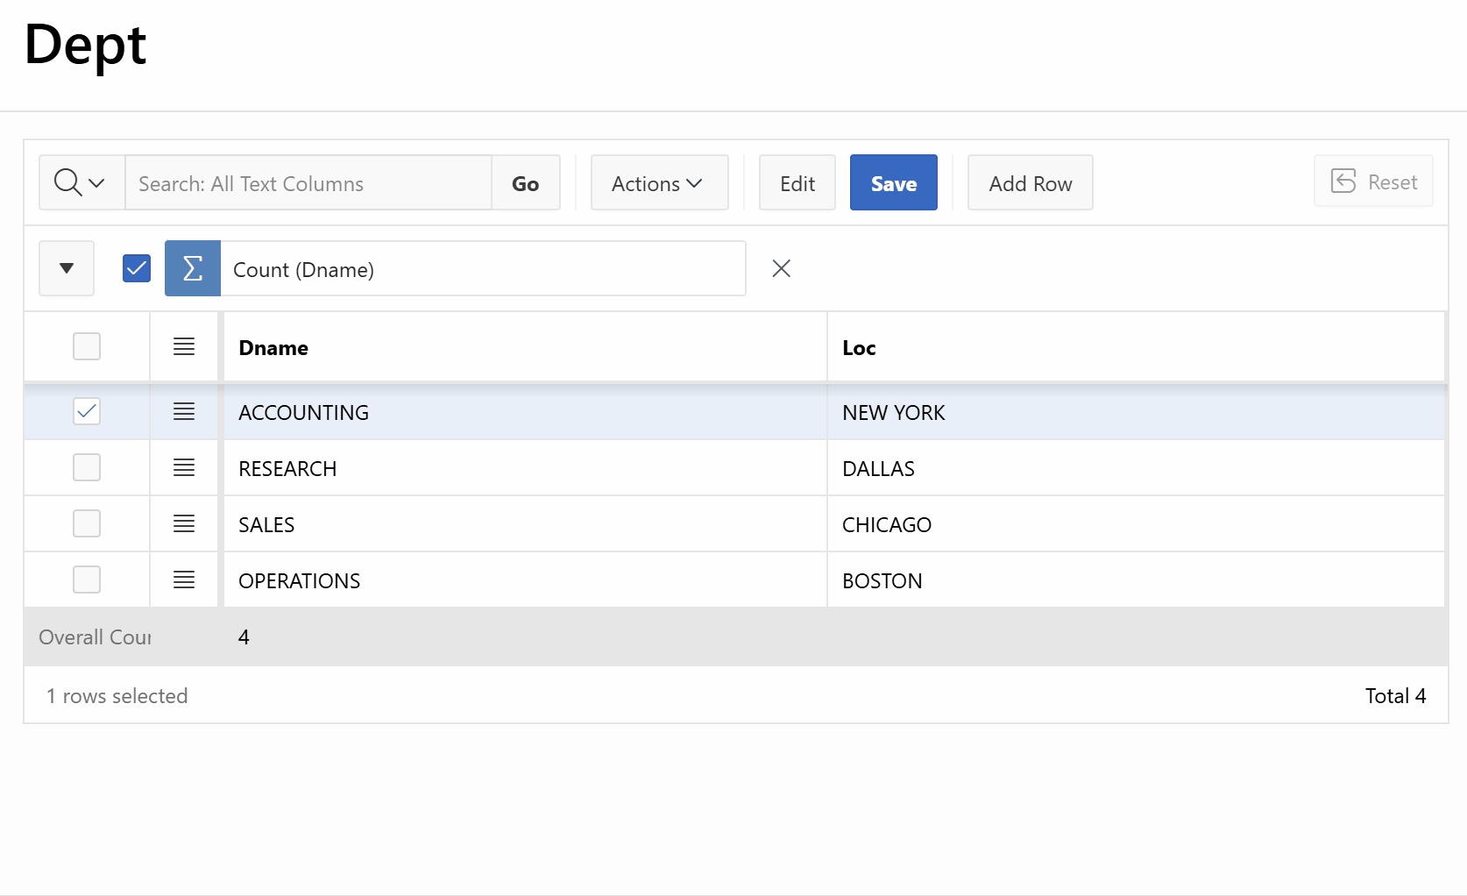The image size is (1467, 896).
Task: Collapse the report settings triangle
Action: click(67, 268)
